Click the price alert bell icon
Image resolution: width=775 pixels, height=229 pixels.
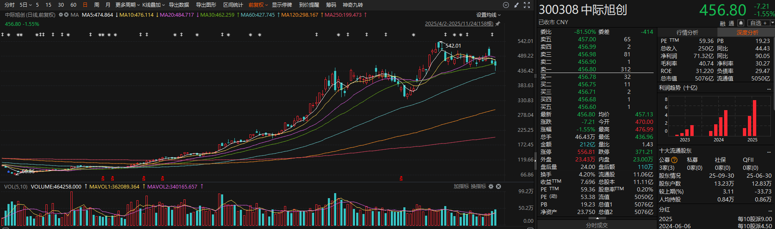point(741,23)
